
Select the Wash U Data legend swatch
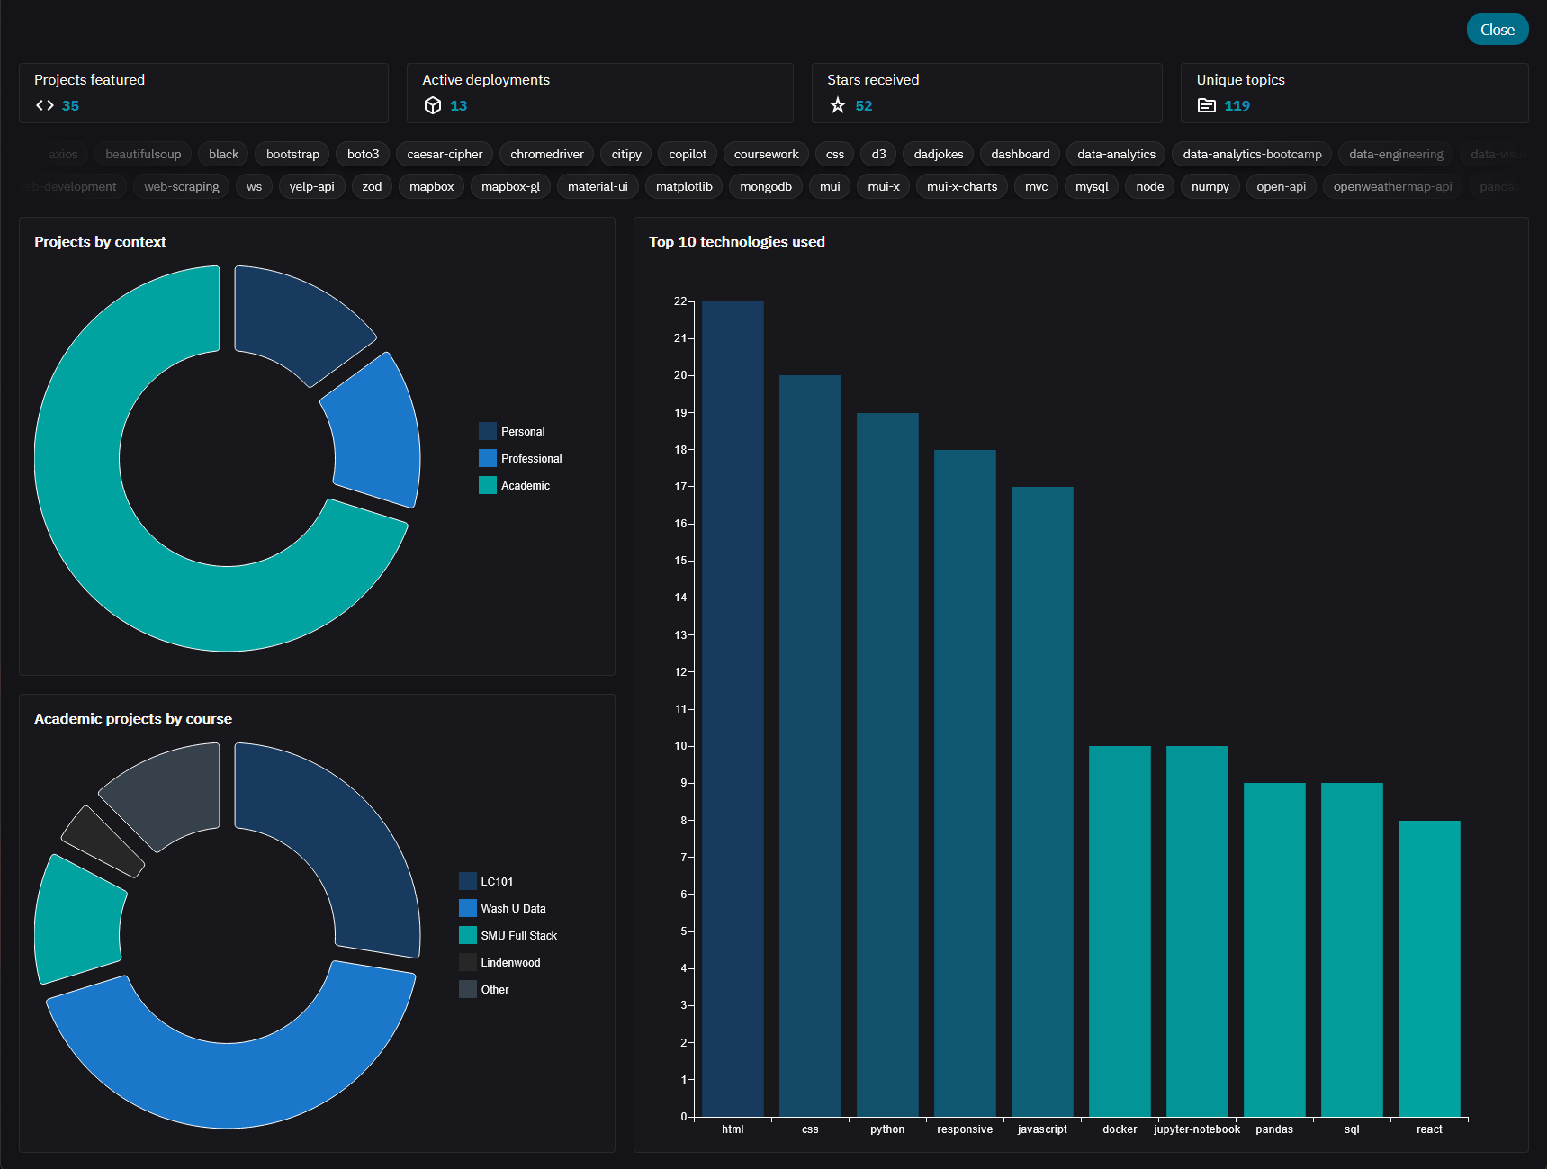pos(468,908)
